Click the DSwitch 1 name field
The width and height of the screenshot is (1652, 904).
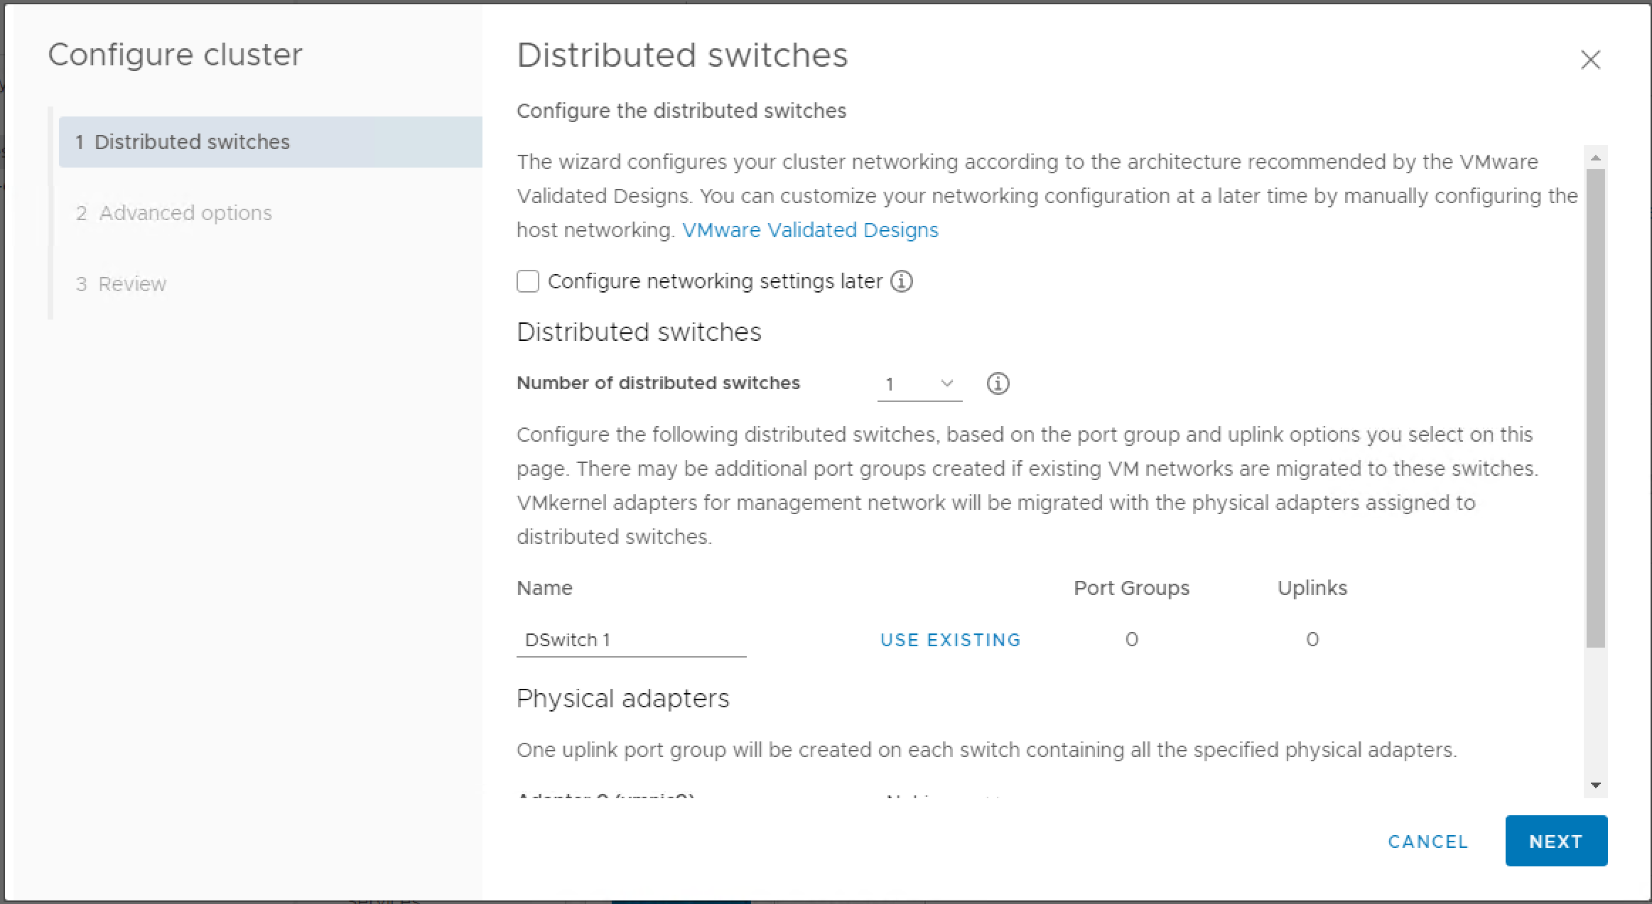point(631,640)
